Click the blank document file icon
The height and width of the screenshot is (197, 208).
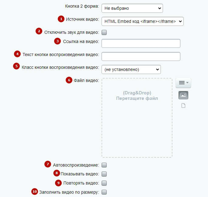(x=183, y=106)
